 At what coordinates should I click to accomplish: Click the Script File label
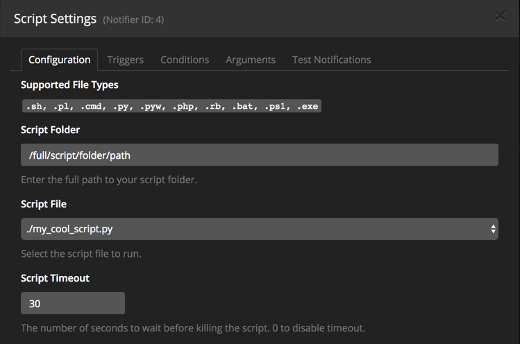pyautogui.click(x=44, y=204)
